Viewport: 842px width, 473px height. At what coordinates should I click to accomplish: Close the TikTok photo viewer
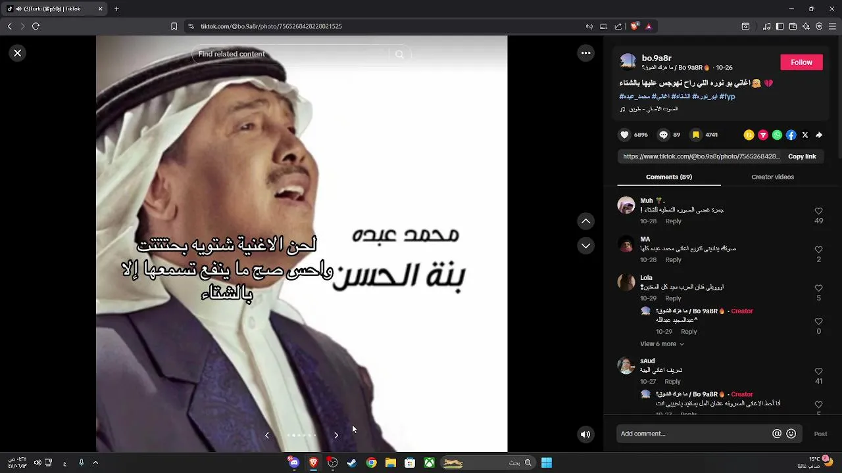coord(18,53)
